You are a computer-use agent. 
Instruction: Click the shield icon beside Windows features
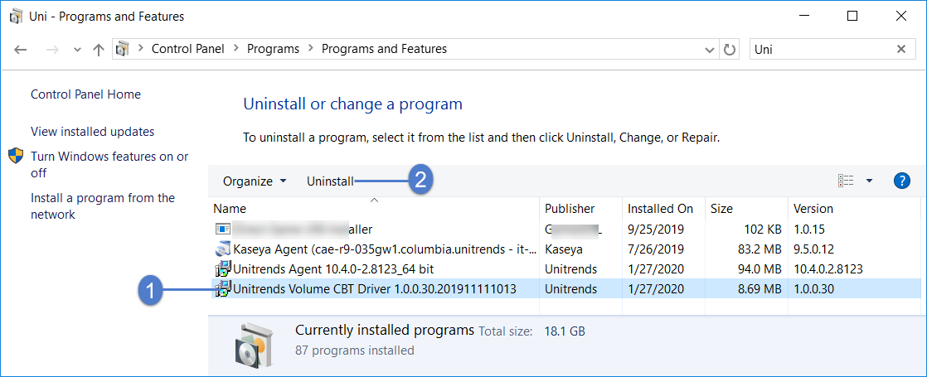(x=16, y=157)
